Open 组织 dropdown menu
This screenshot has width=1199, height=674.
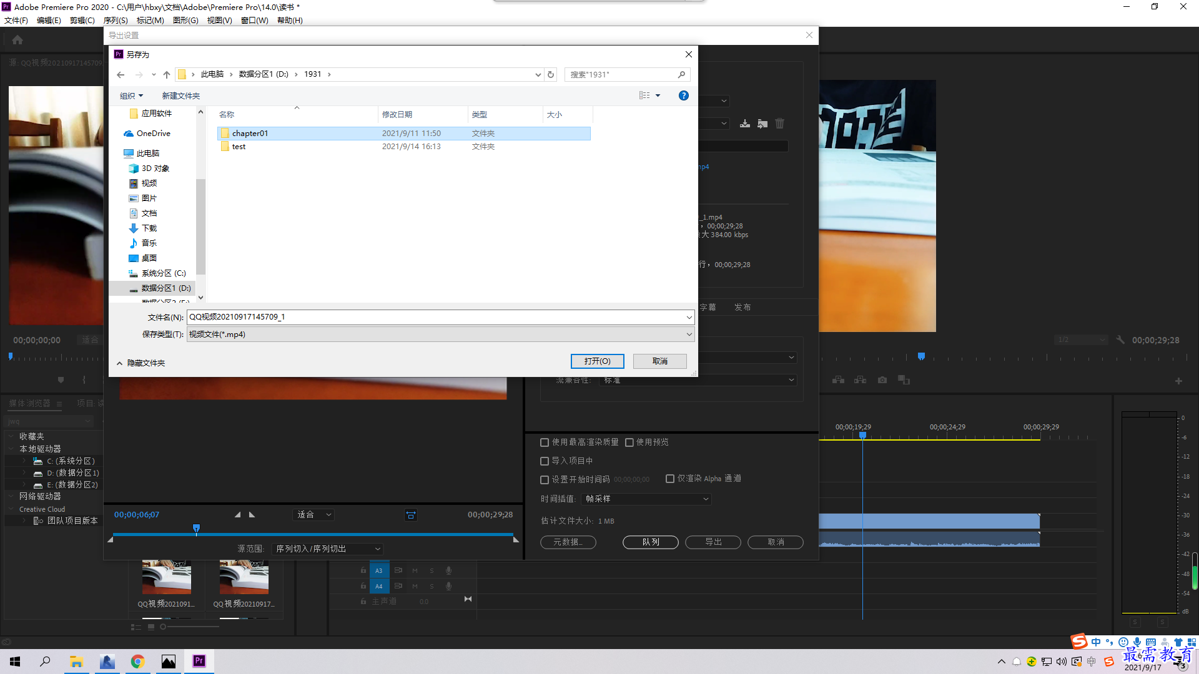(x=131, y=95)
